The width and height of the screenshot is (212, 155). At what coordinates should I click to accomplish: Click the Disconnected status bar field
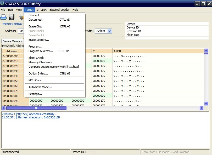[35, 152]
